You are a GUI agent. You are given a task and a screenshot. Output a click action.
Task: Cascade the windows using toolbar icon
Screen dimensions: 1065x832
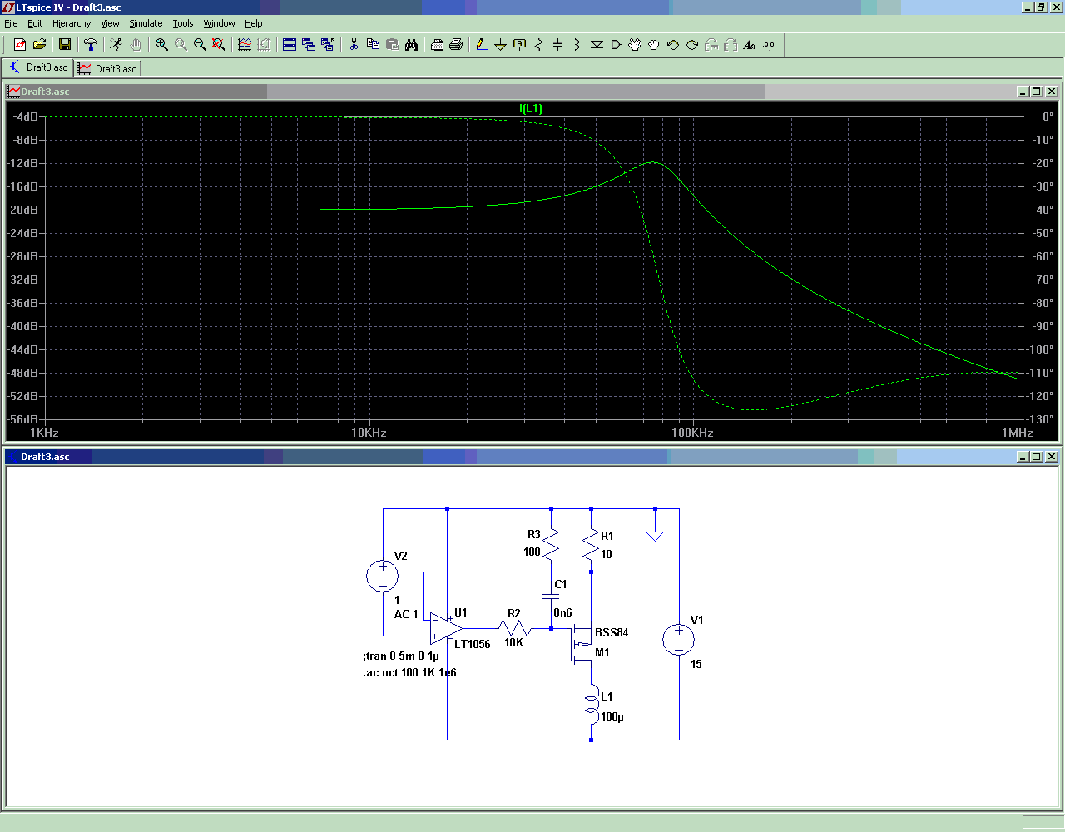(309, 45)
